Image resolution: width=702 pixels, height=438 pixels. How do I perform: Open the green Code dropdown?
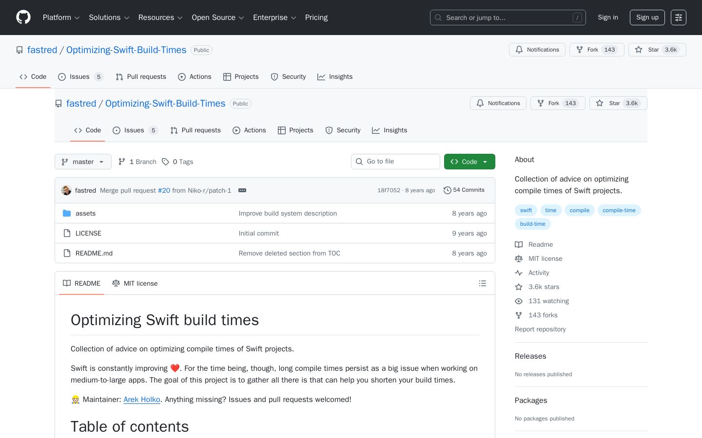point(469,162)
